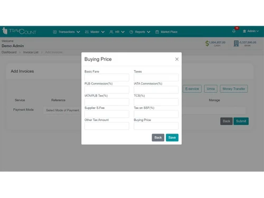Viewport: 264px width, 198px height.
Task: Click the Admin user icon
Action: [x=244, y=31]
